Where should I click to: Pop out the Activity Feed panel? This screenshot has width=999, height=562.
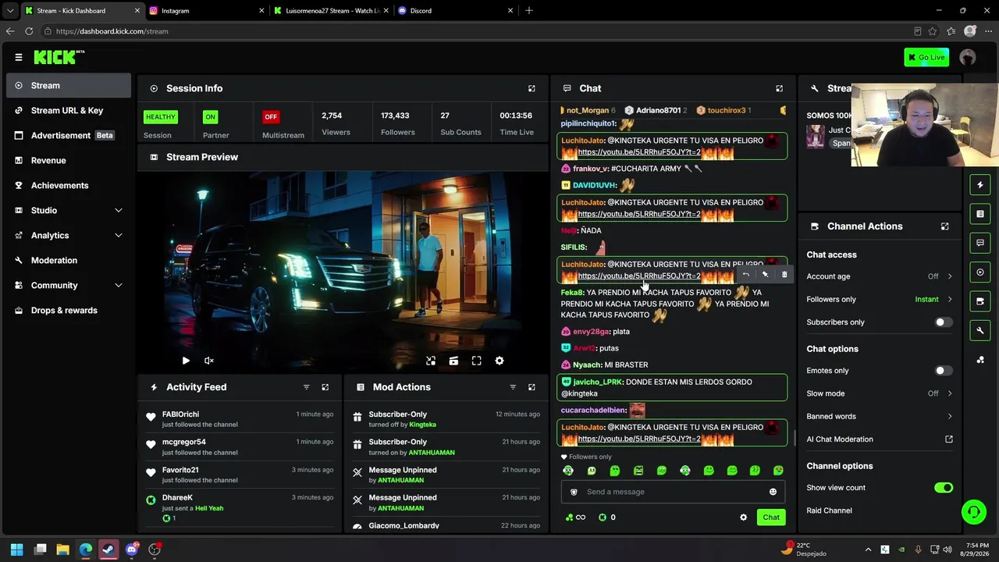coord(325,387)
